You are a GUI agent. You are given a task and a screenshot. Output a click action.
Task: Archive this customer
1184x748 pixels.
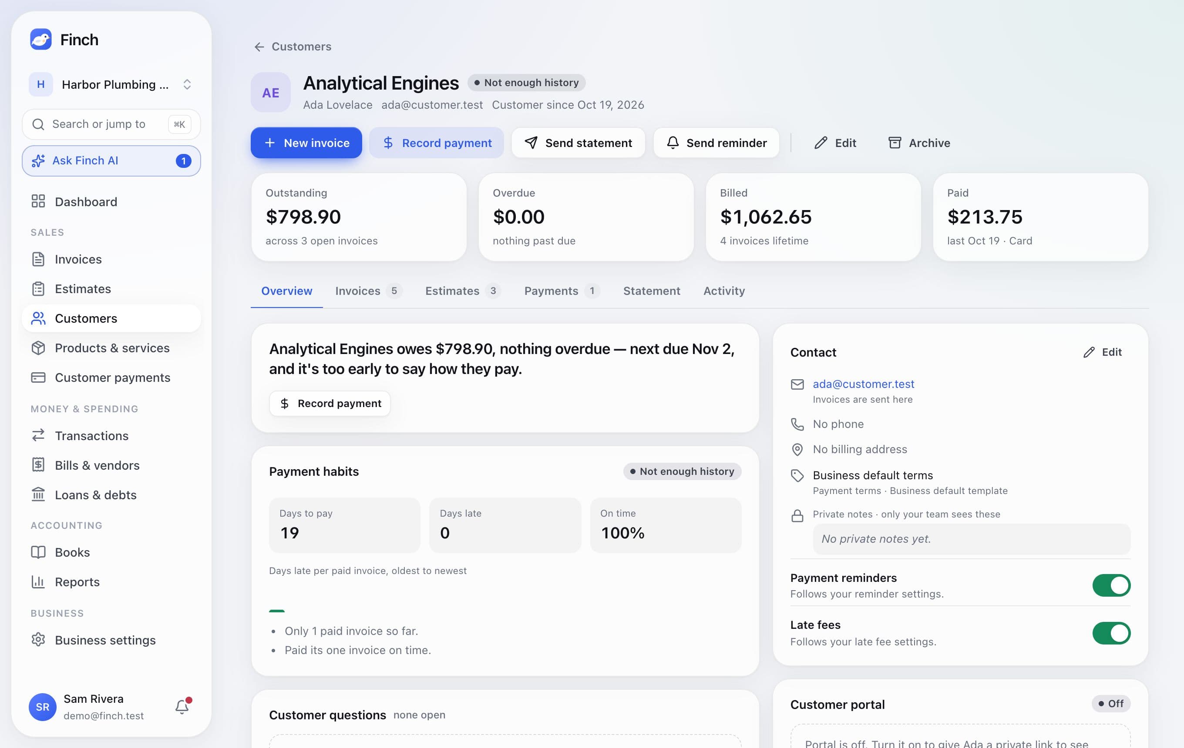(x=919, y=143)
